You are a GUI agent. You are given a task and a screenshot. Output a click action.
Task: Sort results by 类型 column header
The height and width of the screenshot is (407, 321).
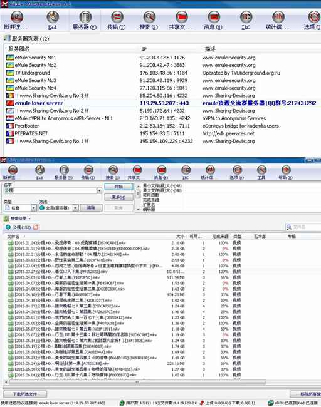click(x=238, y=237)
